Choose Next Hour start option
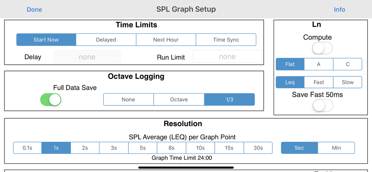The height and width of the screenshot is (172, 372). [x=166, y=40]
